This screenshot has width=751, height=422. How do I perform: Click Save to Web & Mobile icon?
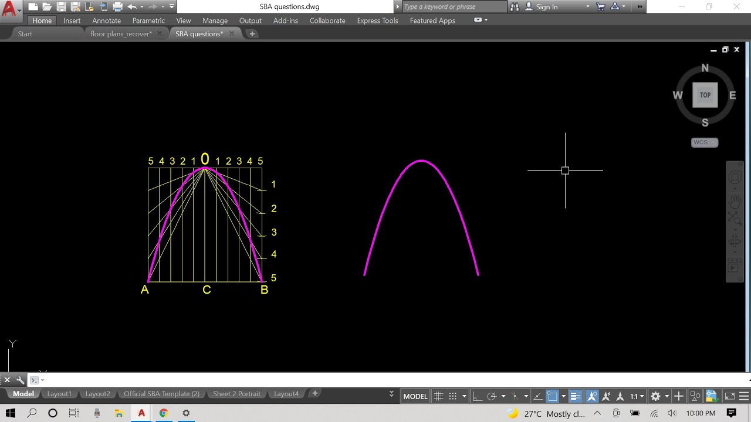coord(103,7)
